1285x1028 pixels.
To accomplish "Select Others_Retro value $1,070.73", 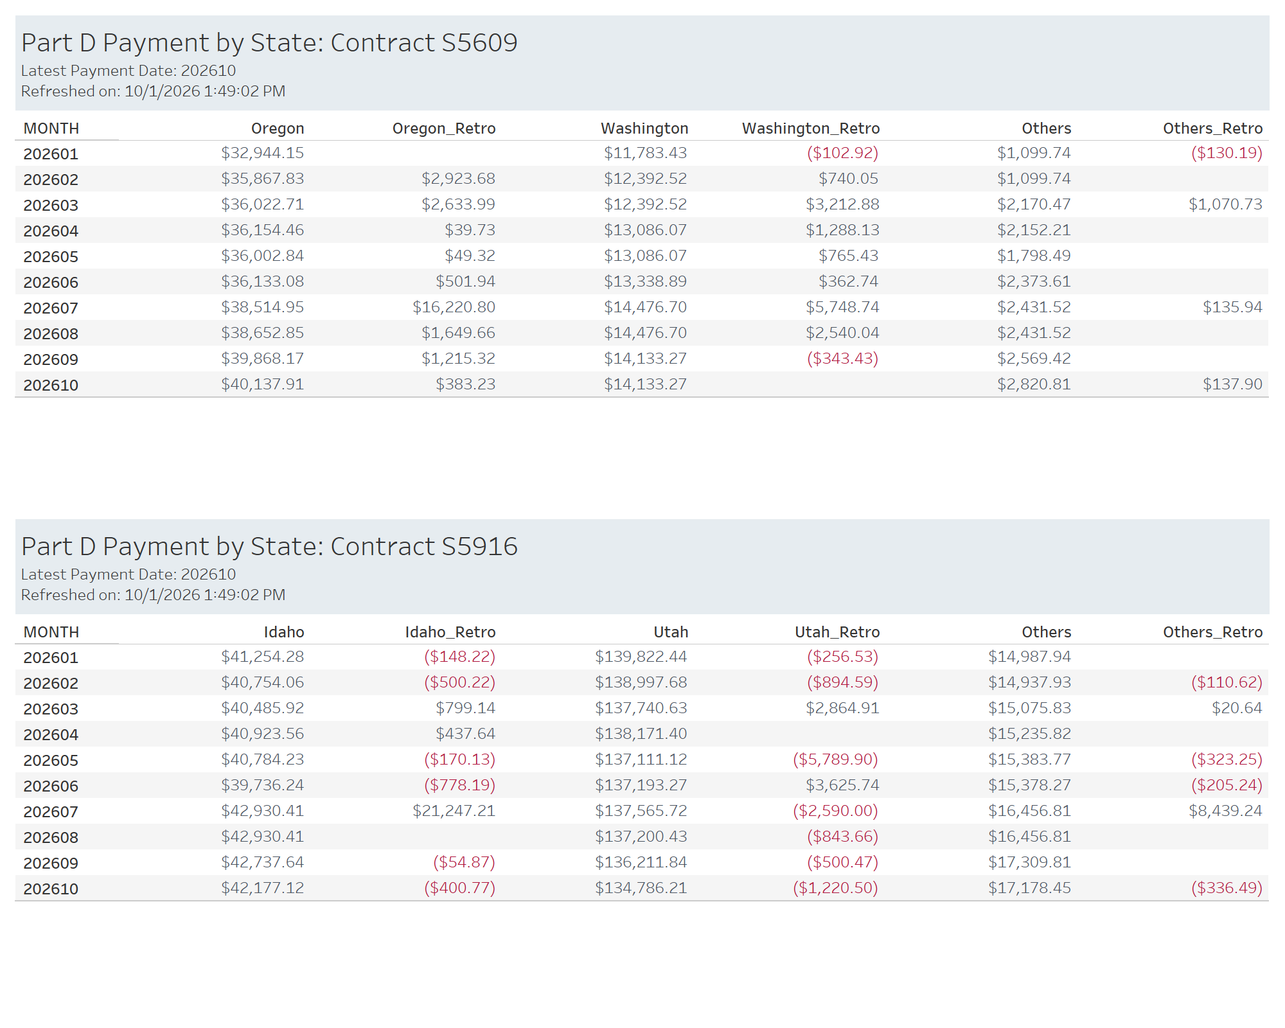I will [x=1225, y=204].
